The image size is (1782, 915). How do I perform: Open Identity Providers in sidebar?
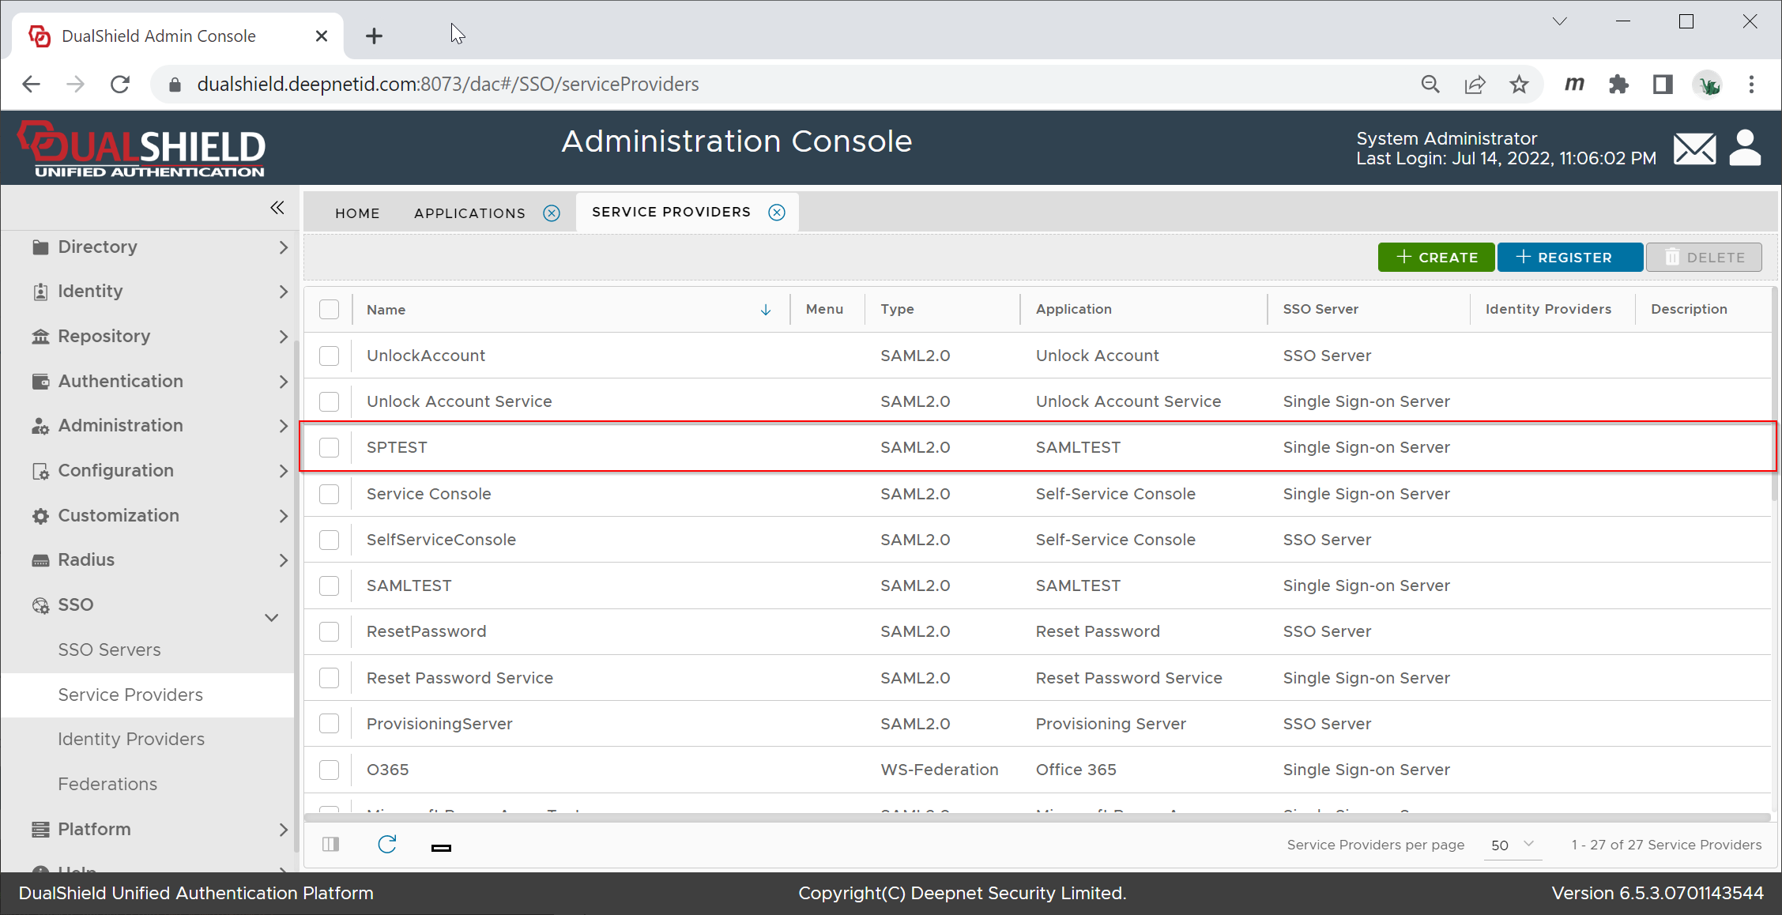131,739
